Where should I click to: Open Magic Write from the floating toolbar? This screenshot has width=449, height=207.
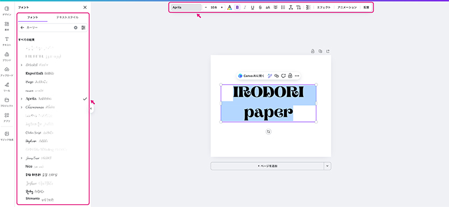pyautogui.click(x=269, y=76)
